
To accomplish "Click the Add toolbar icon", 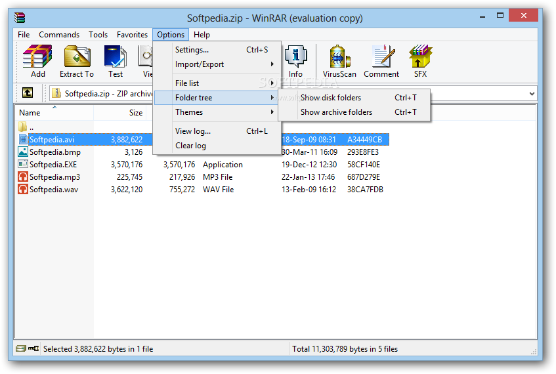I will tap(37, 56).
